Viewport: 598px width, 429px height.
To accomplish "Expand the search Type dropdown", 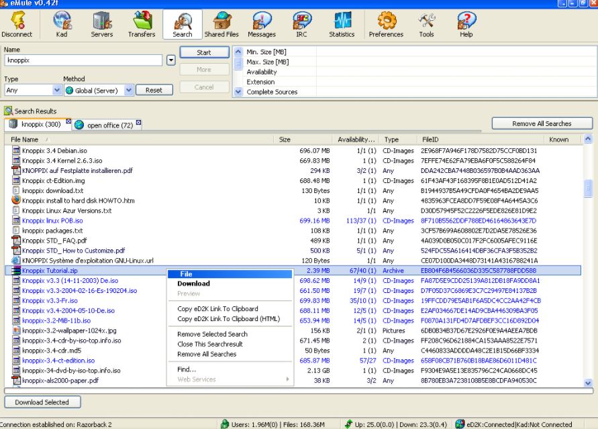I will (x=56, y=90).
